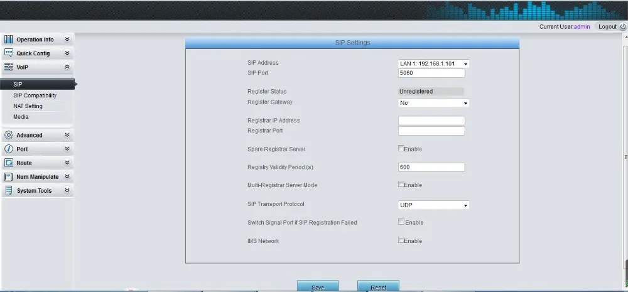Click the SIP Settings panel header
628x292 pixels.
pyautogui.click(x=352, y=43)
